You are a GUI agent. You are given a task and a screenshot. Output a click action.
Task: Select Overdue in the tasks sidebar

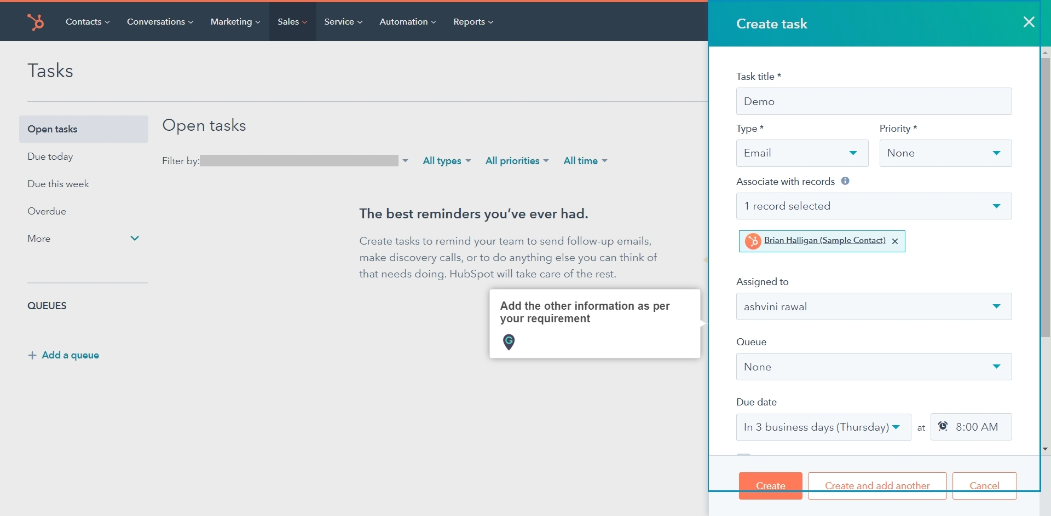click(x=47, y=211)
